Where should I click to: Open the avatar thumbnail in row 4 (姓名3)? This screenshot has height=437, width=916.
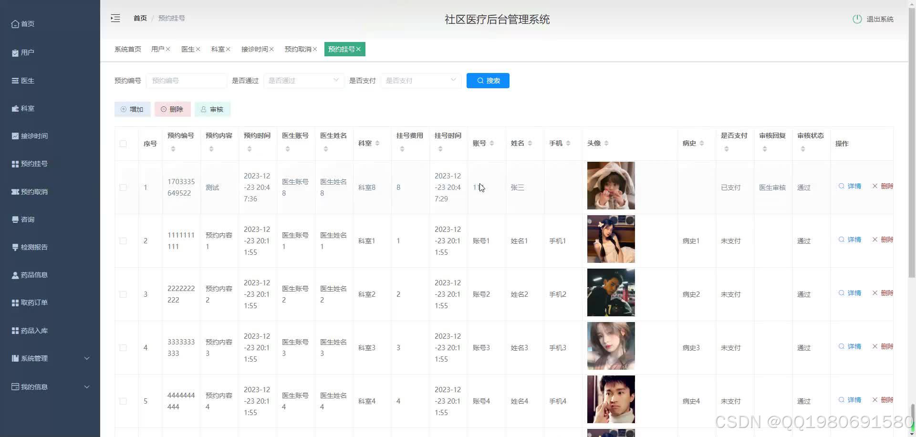(x=611, y=346)
